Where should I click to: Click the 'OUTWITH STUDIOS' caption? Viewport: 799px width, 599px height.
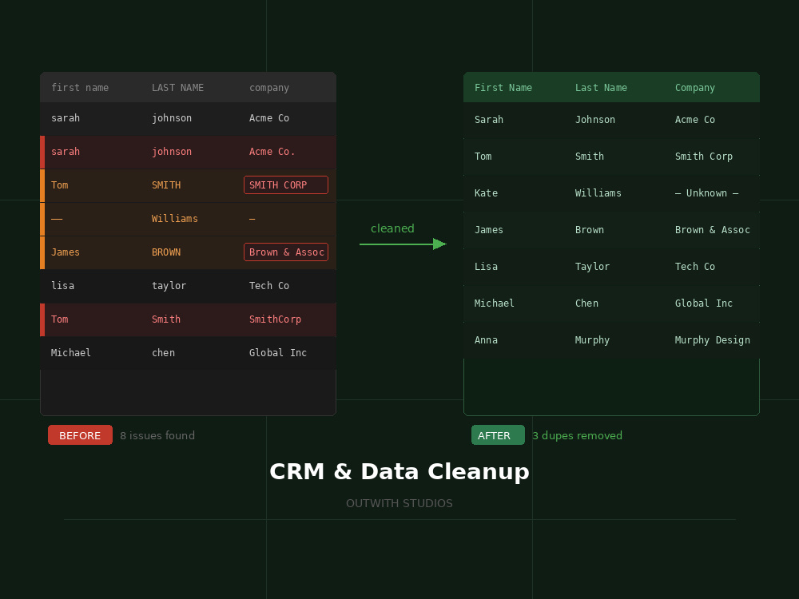click(399, 503)
